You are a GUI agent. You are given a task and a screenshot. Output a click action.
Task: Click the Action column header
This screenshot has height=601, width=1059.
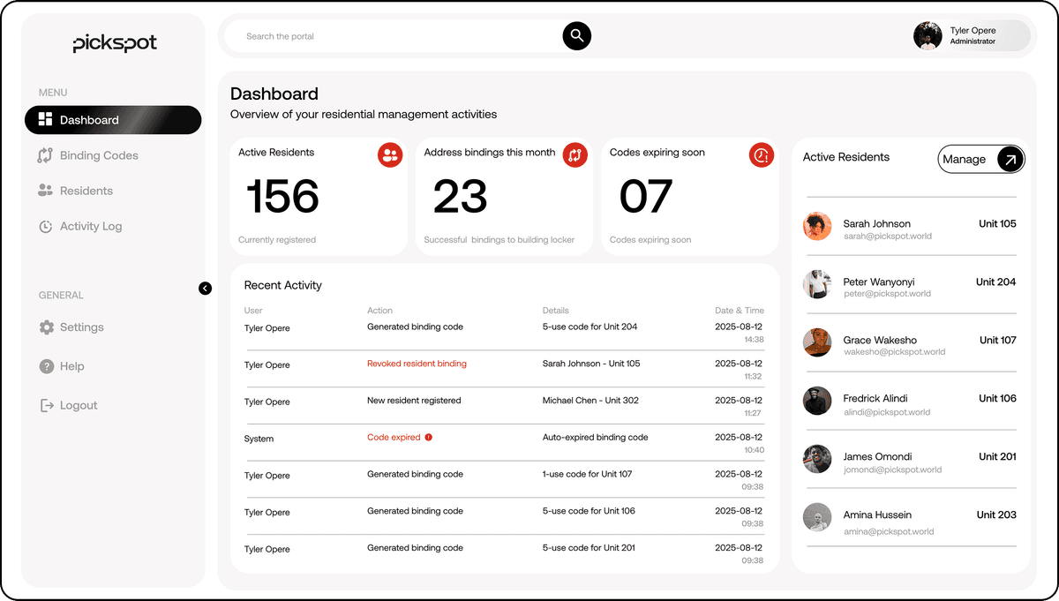379,311
